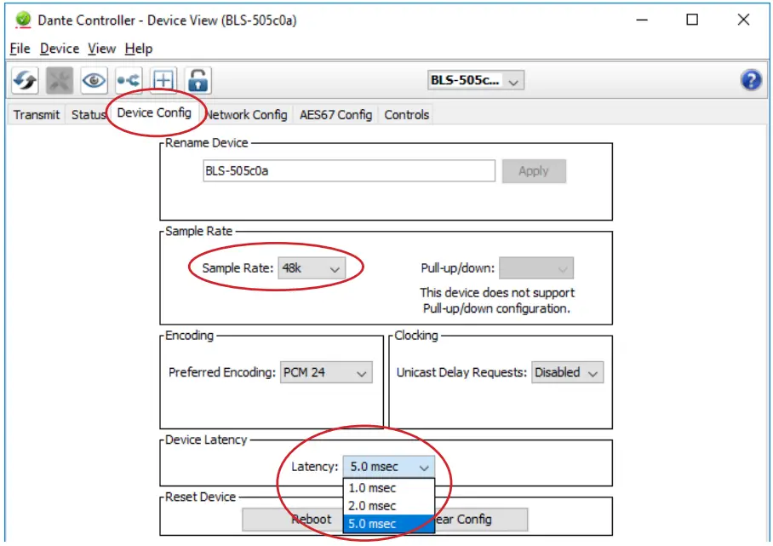Click the 'Rename Device' group title
Screen dimensions: 773x546
pyautogui.click(x=207, y=143)
